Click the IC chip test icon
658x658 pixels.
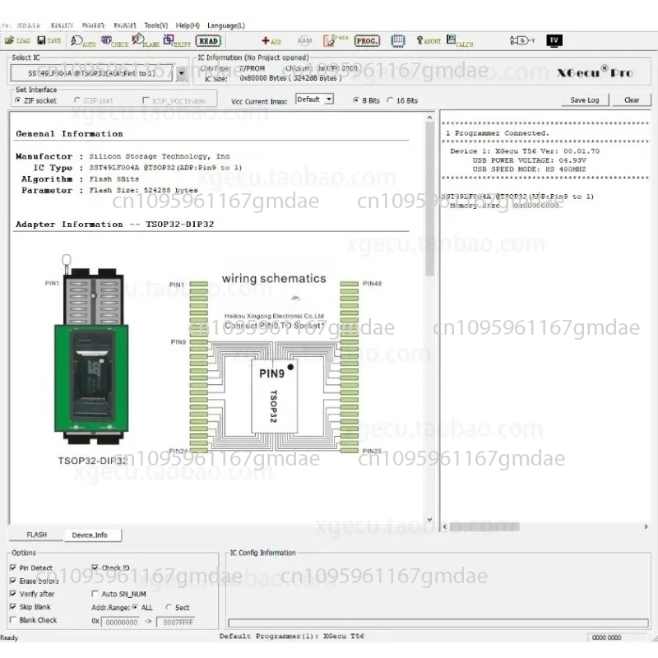[398, 40]
